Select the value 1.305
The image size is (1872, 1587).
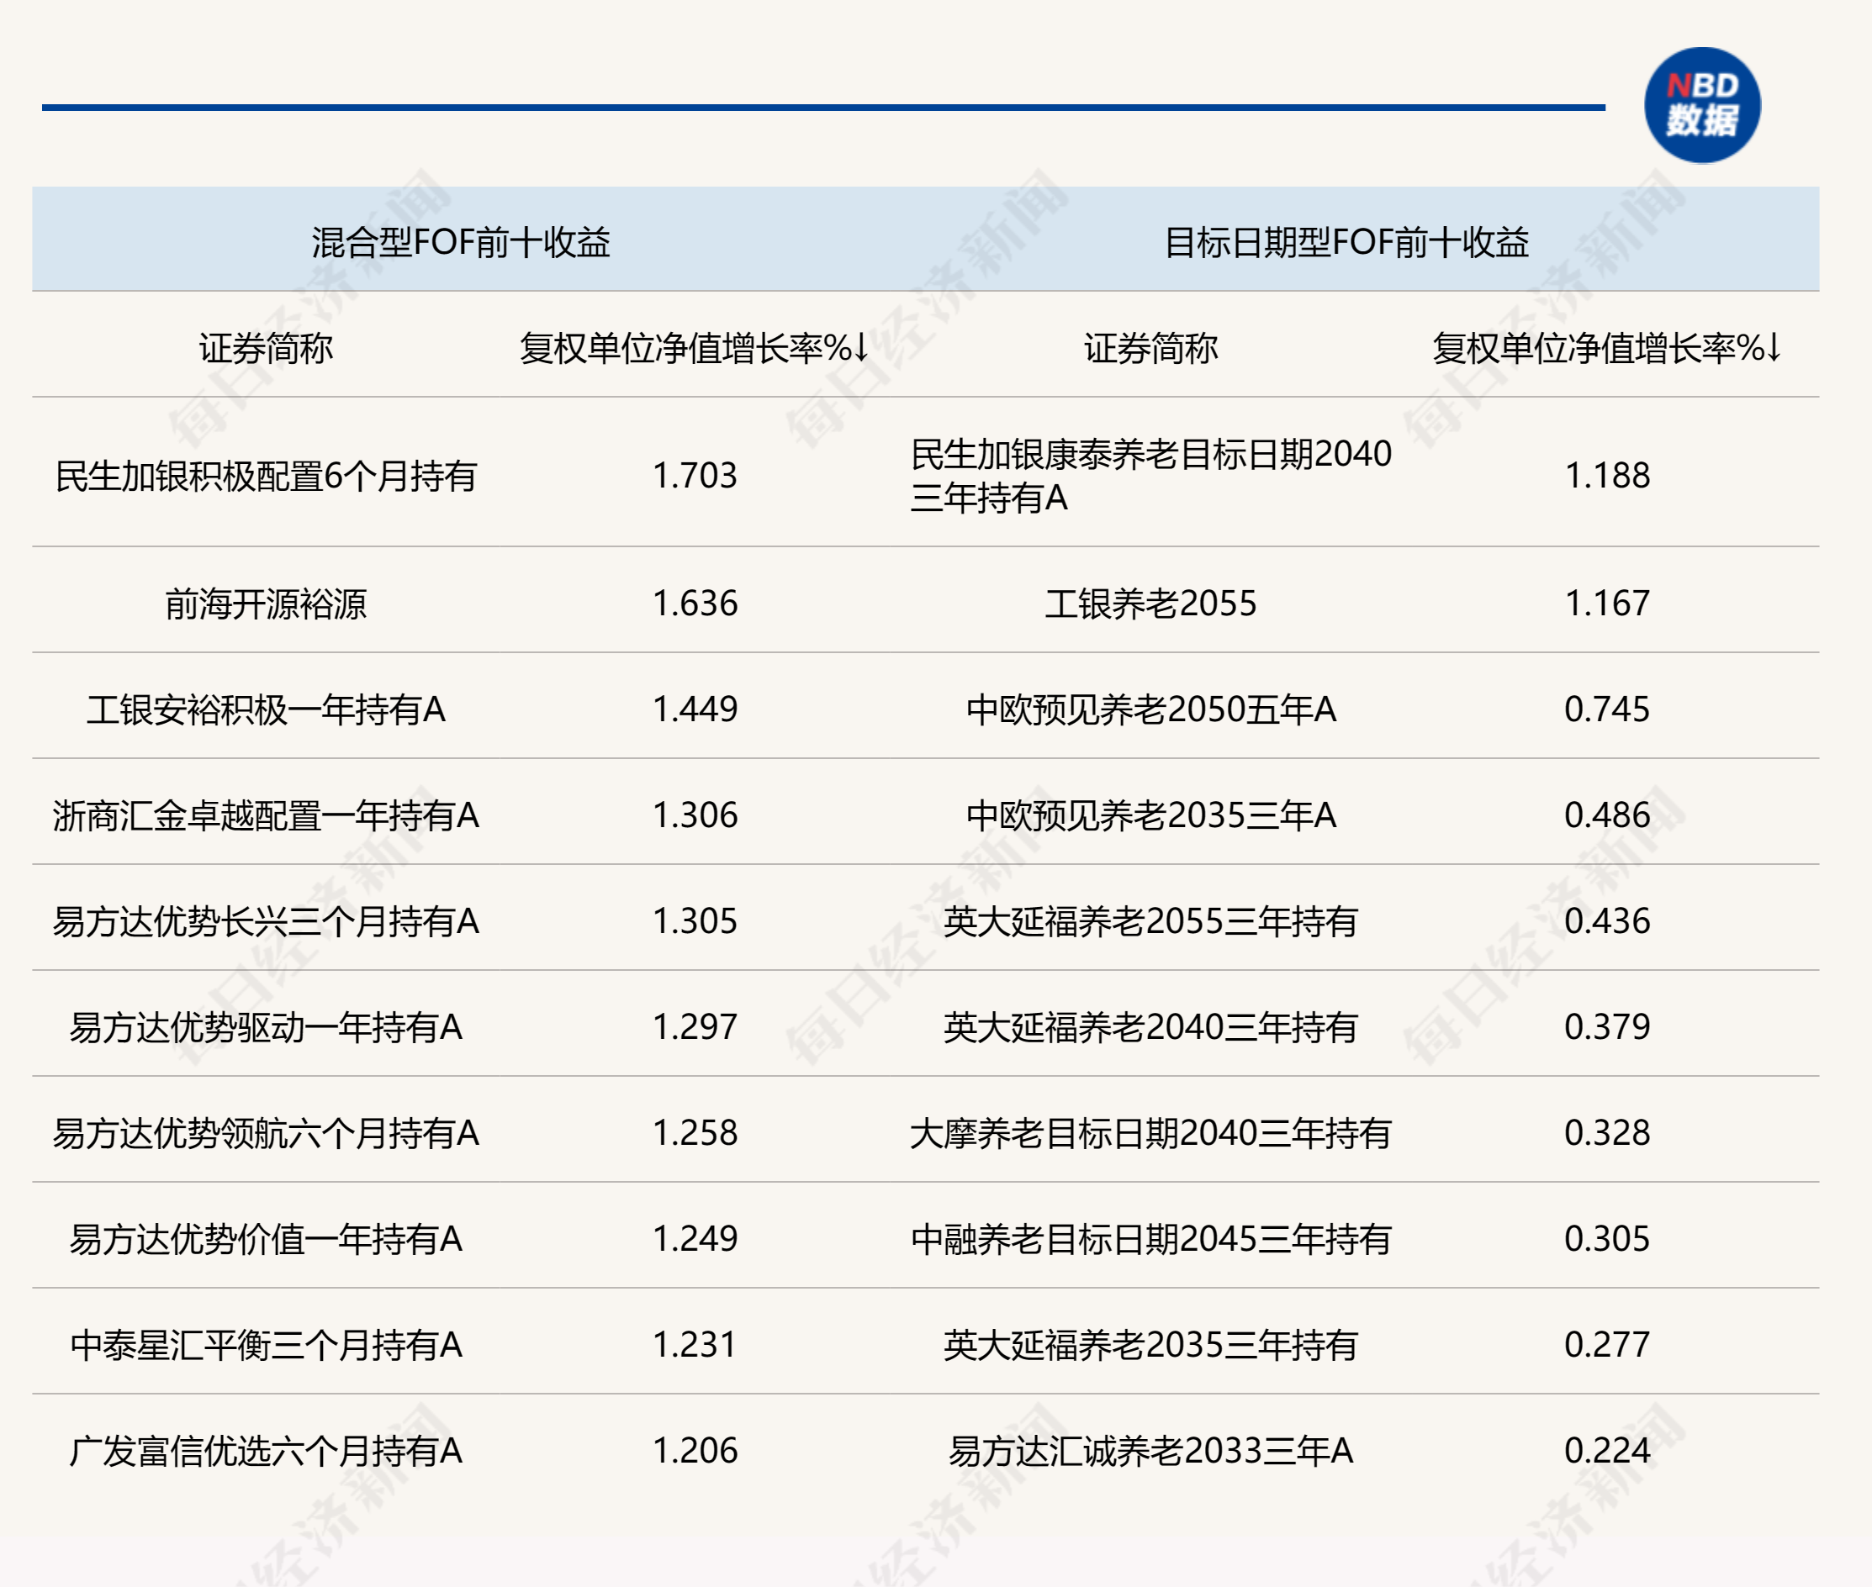coord(694,922)
